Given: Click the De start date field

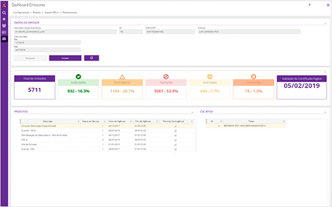Looking at the screenshot, I should click(47, 42).
